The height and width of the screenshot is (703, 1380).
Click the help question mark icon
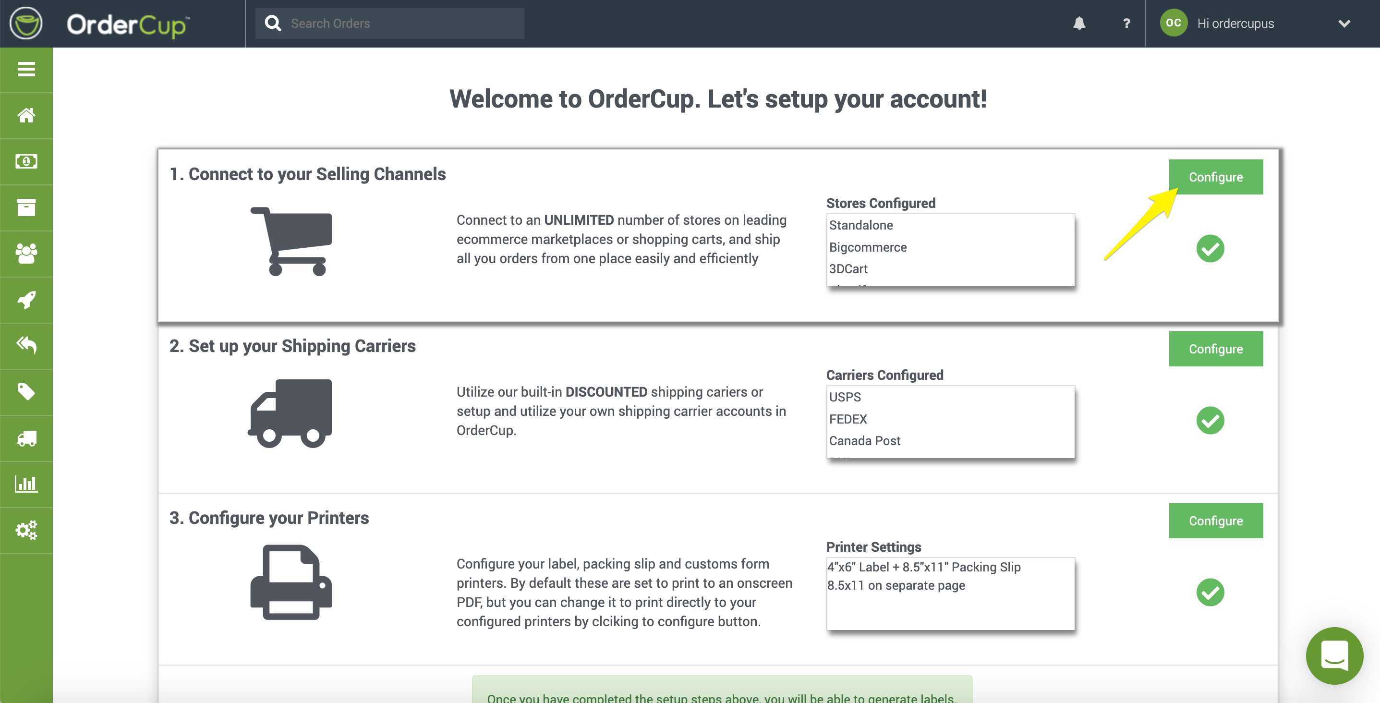point(1126,23)
